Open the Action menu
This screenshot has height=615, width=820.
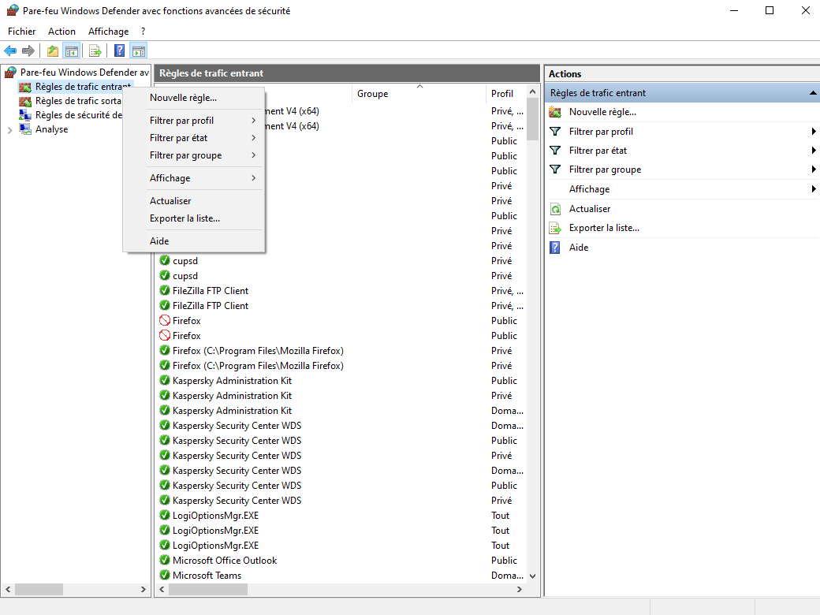coord(61,32)
